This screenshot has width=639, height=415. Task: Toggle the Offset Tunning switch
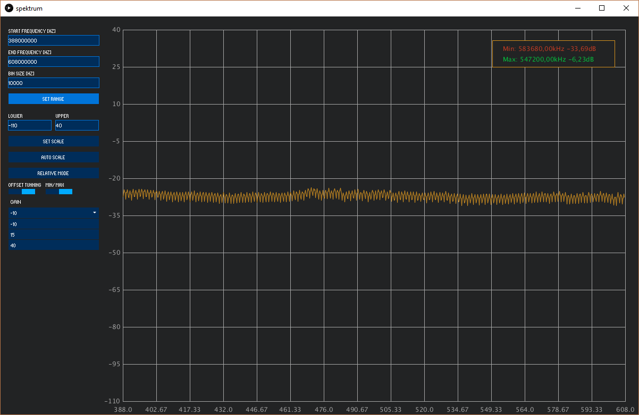pos(22,191)
